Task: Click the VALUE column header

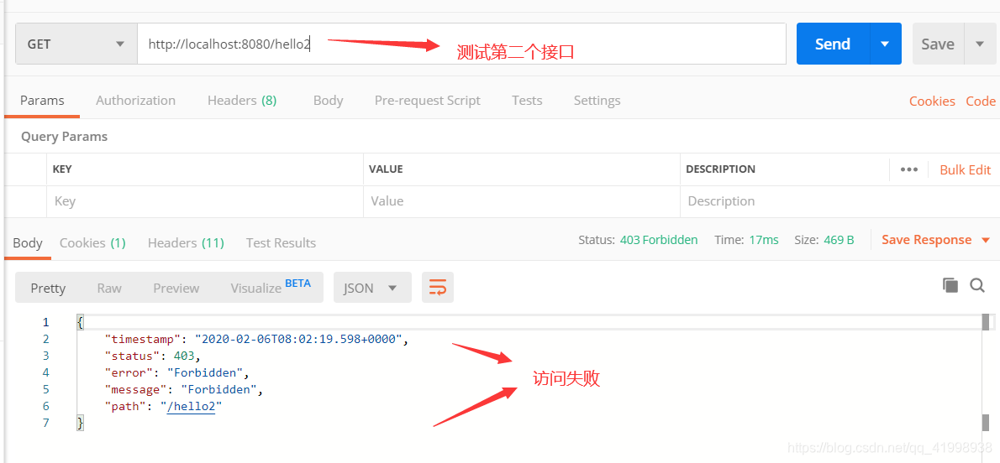Action: pyautogui.click(x=386, y=169)
